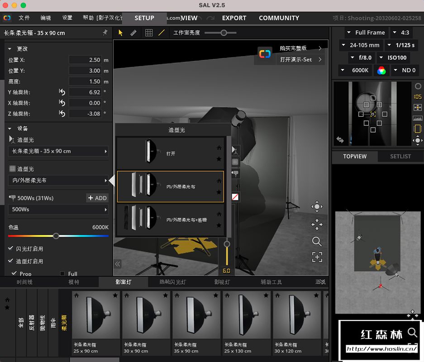Screen dimensions: 424x362
Task: Adjust the 色温 color temperature slider
Action: (x=56, y=236)
